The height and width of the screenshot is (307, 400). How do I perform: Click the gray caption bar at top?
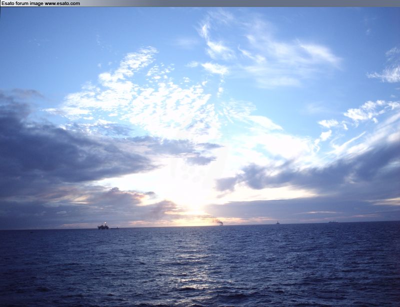click(240, 3)
